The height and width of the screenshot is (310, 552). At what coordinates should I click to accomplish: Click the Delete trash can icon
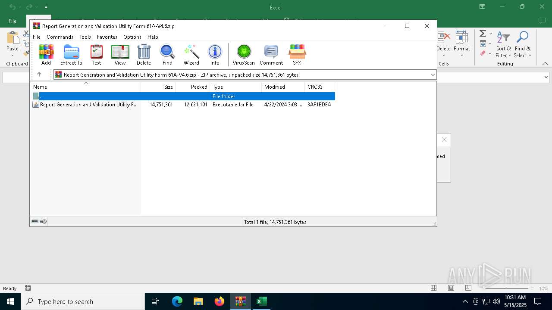(144, 55)
